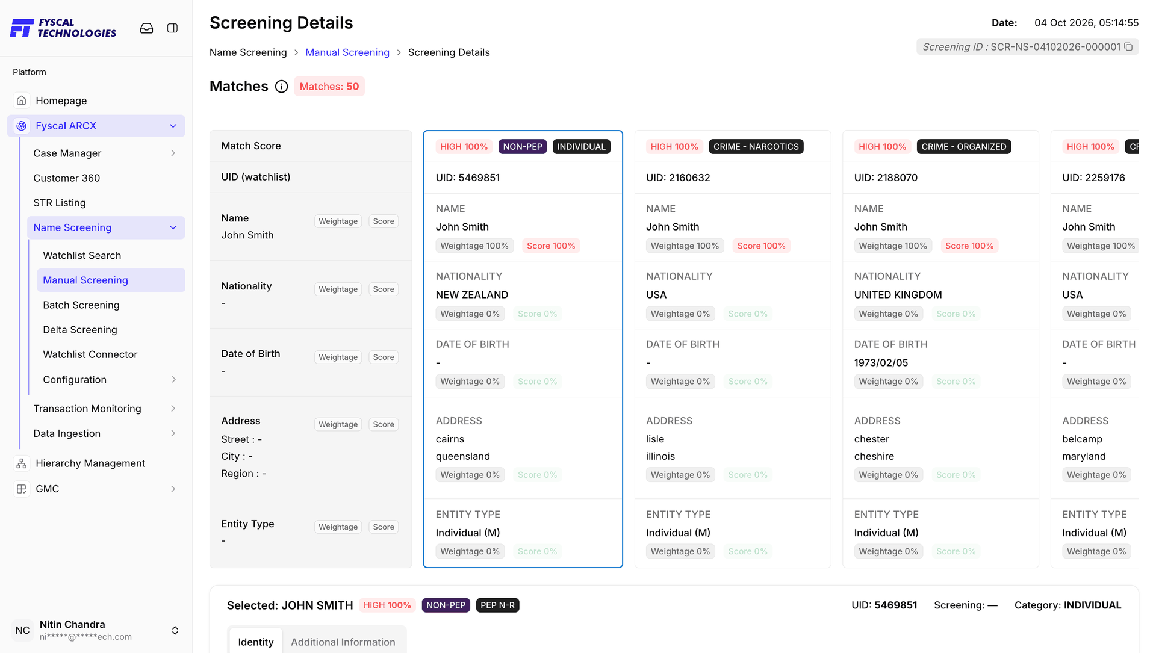Click the CRIME - ORGANIZED badge
Image resolution: width=1156 pixels, height=653 pixels.
[963, 147]
